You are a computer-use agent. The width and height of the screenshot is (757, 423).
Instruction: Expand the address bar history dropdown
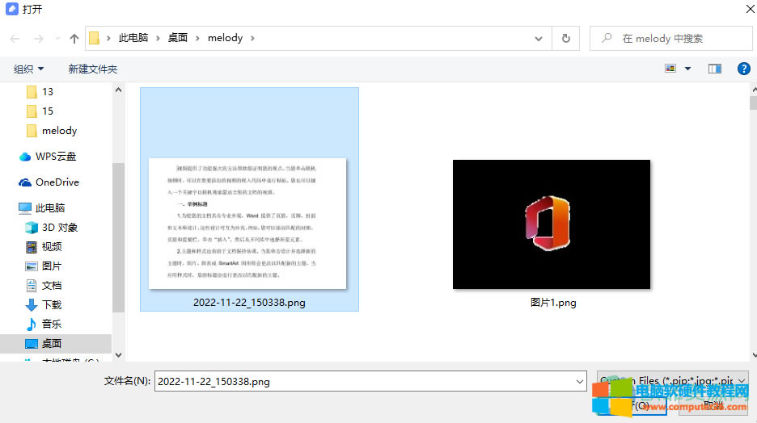click(539, 38)
